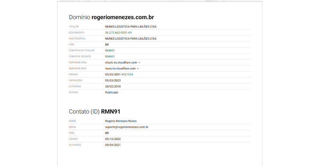Open RMN91 link in Contato Técnico row
The height and width of the screenshot is (166, 318).
109,57
